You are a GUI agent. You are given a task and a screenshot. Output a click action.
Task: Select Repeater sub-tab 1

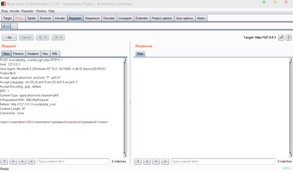[x=6, y=26]
